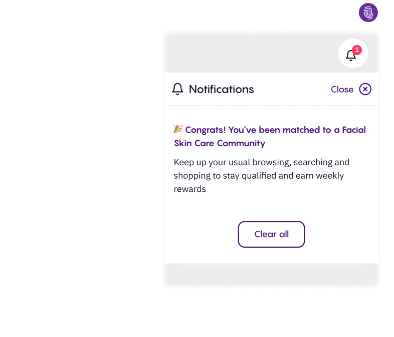
Task: Click the dimmed card below the notifications panel
Action: click(x=271, y=266)
